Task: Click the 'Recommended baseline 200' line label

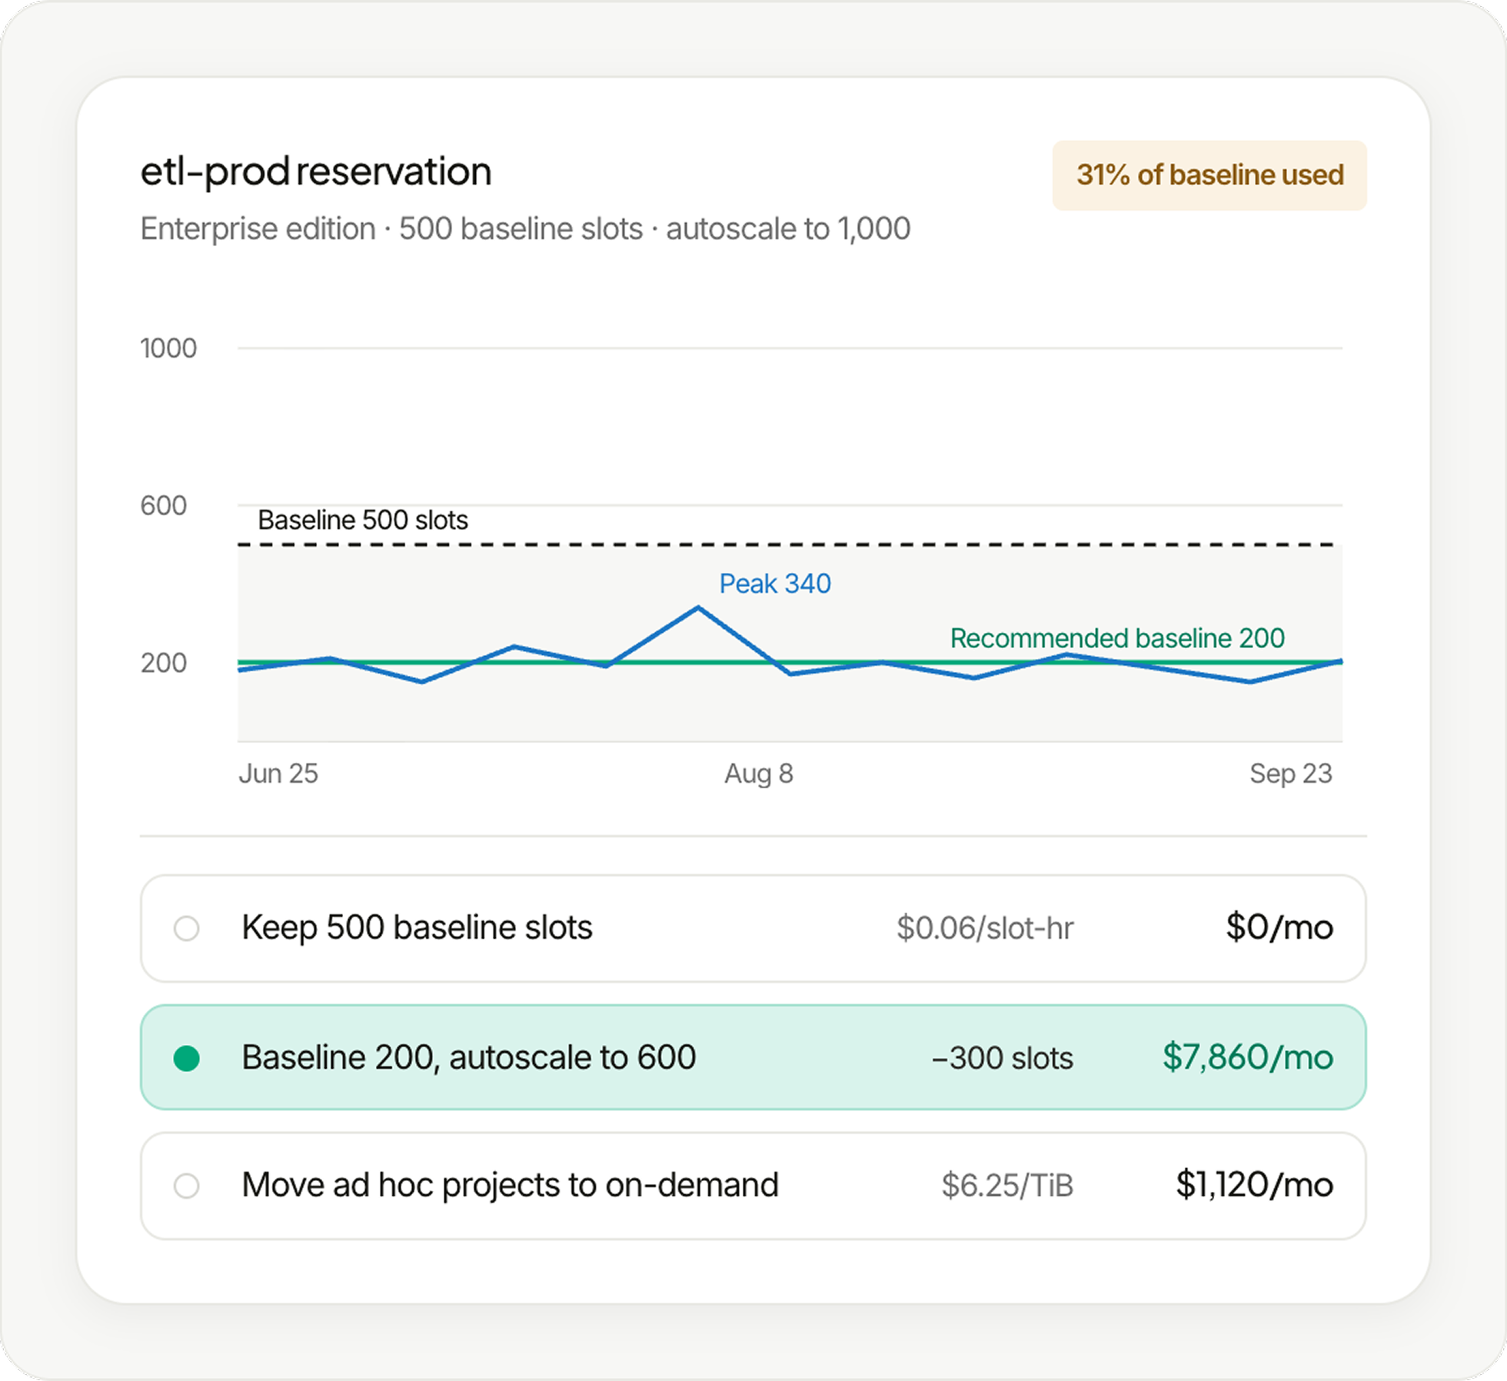Action: click(x=1117, y=638)
